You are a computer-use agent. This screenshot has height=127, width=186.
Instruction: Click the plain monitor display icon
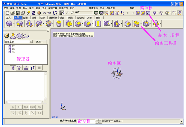96,13
